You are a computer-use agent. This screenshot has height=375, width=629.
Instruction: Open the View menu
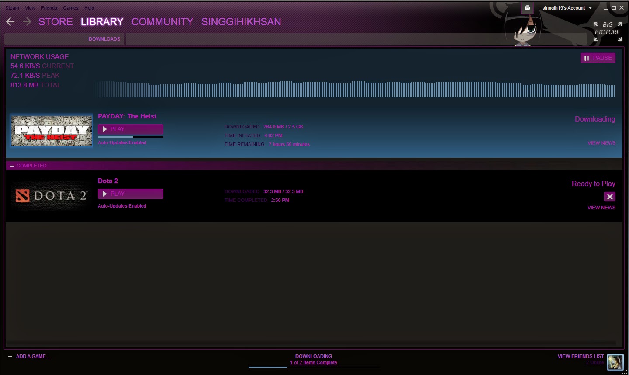30,8
